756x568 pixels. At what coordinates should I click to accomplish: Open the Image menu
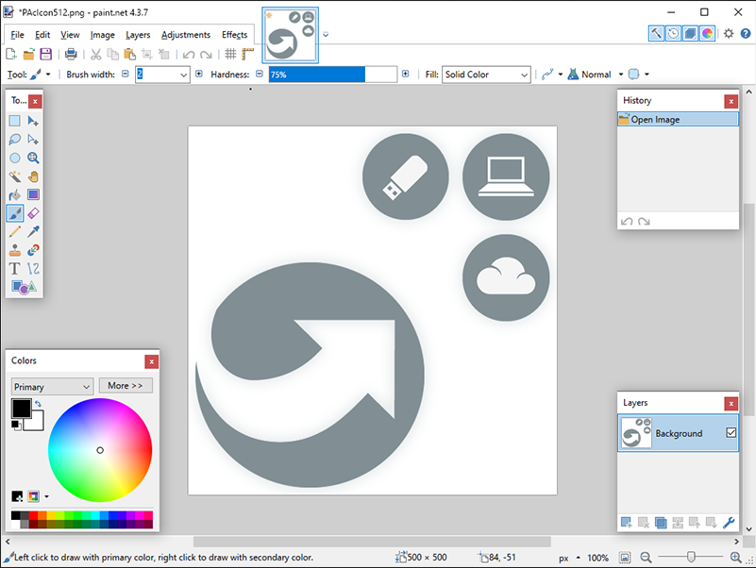coord(102,35)
